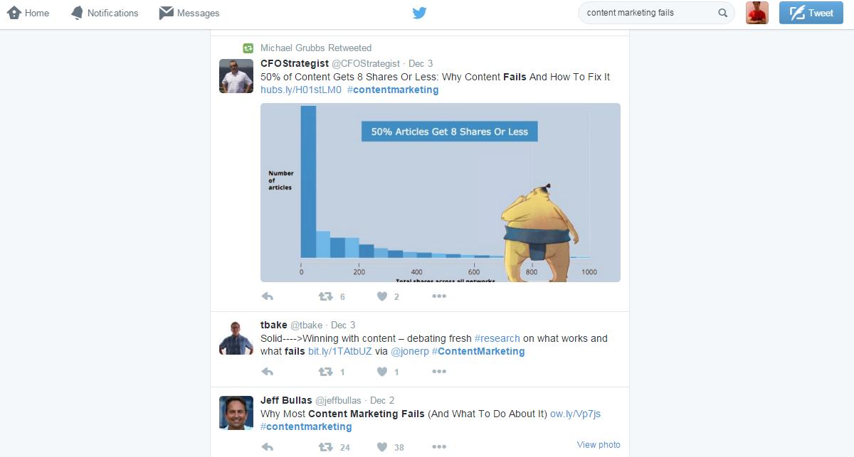Screen dimensions: 854x457
Task: Open the bit.ly/1TAtbUZ link
Action: [x=340, y=351]
